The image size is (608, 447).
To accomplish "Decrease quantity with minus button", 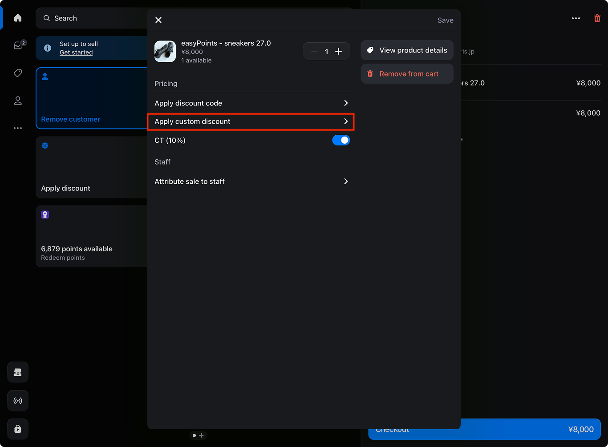I will 314,52.
